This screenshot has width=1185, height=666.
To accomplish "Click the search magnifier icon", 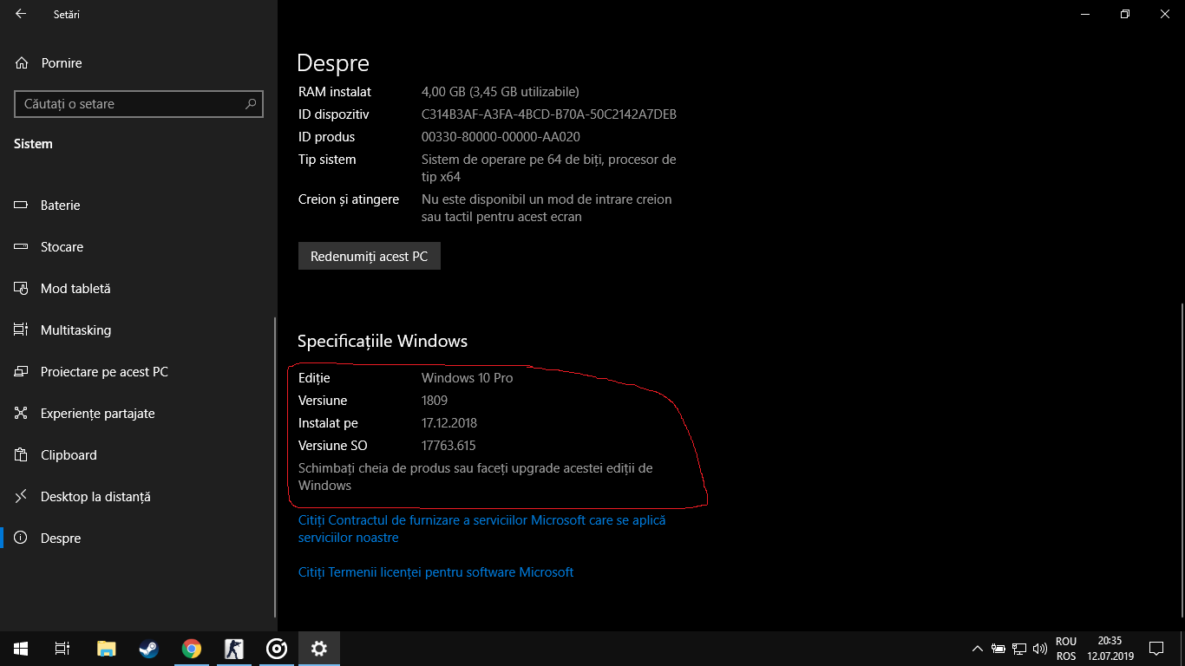I will pyautogui.click(x=251, y=104).
